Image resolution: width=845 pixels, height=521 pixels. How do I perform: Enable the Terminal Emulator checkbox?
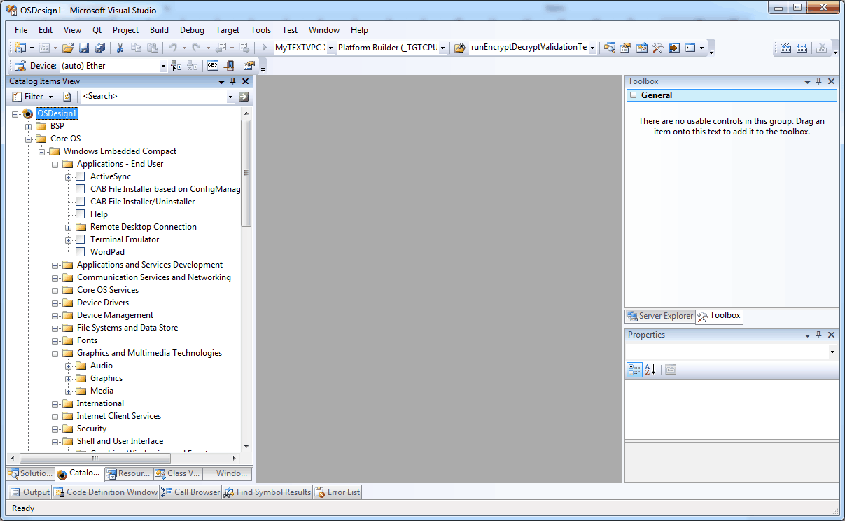(80, 239)
